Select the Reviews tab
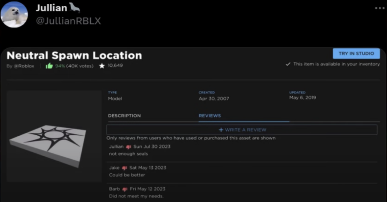 pyautogui.click(x=210, y=116)
